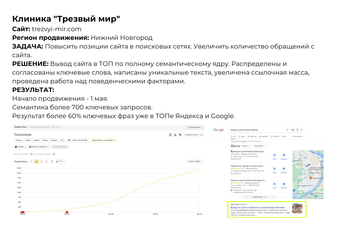Select the stacked area chart icon
337x230 pixels.
click(x=42, y=161)
